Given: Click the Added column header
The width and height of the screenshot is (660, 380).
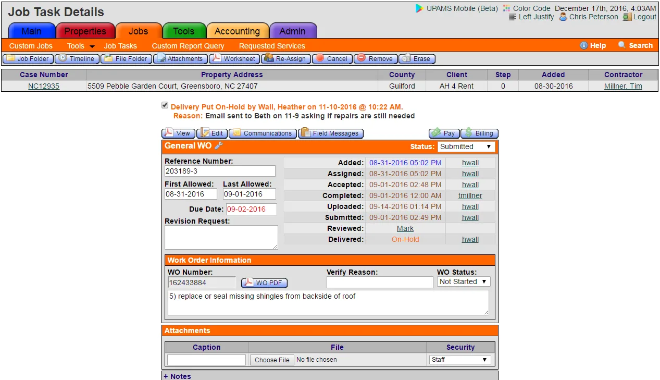Looking at the screenshot, I should [553, 75].
